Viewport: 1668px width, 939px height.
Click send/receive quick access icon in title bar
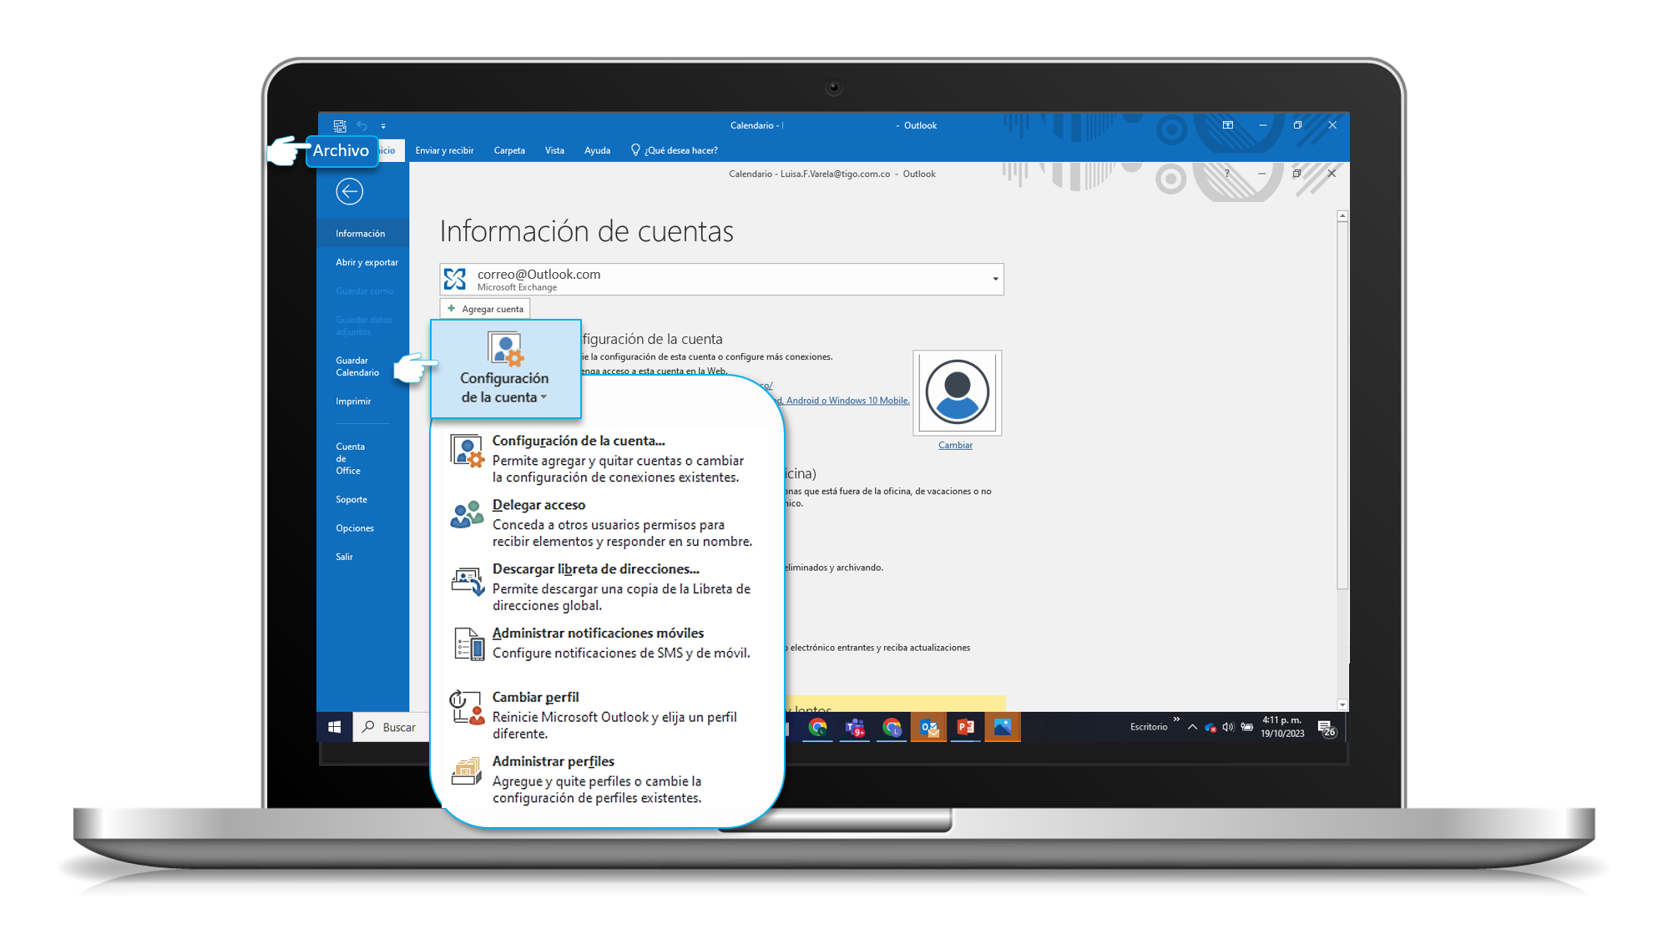tap(340, 125)
